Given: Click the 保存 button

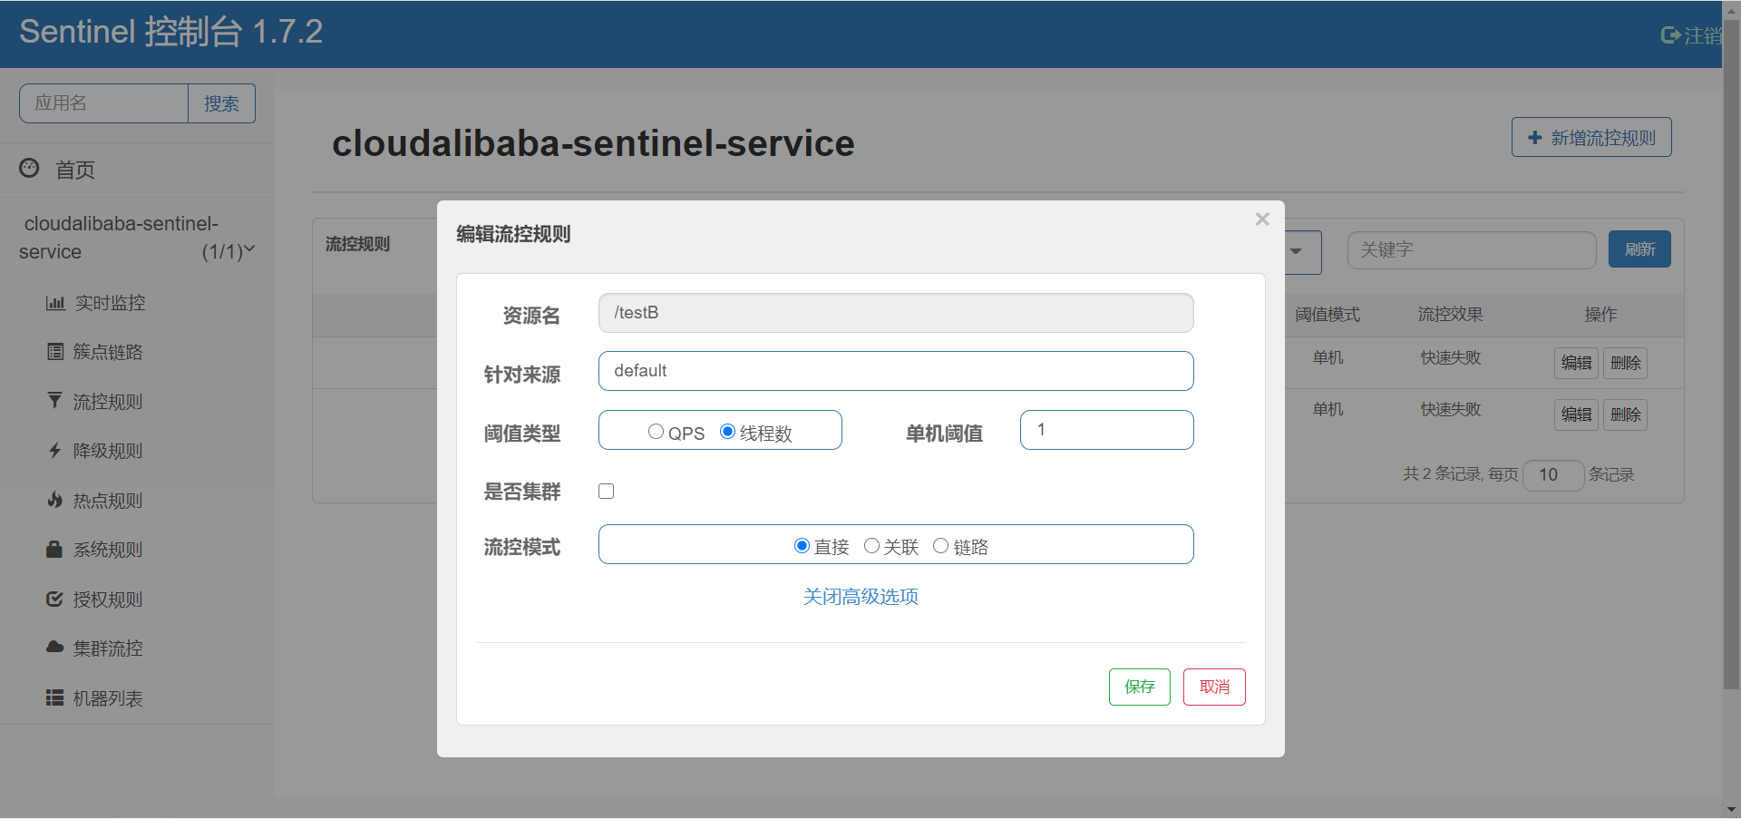Looking at the screenshot, I should pyautogui.click(x=1140, y=687).
